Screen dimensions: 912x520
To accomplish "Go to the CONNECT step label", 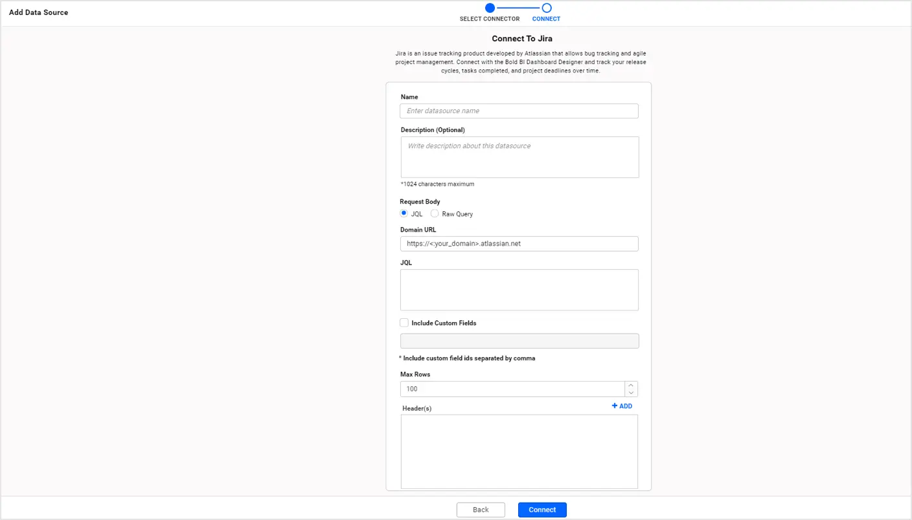I will [546, 19].
